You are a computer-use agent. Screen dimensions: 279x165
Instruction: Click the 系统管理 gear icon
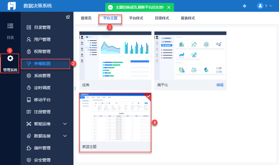click(29, 76)
